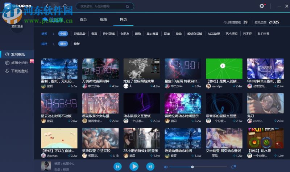Open the 樱花散落少女与猫 thumbnail
The height and width of the screenshot is (172, 290).
(x=100, y=103)
